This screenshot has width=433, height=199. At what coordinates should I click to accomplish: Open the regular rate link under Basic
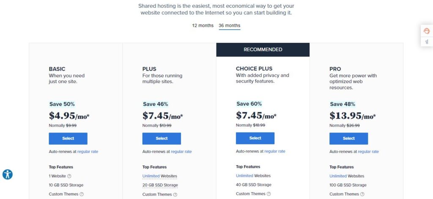coord(88,152)
